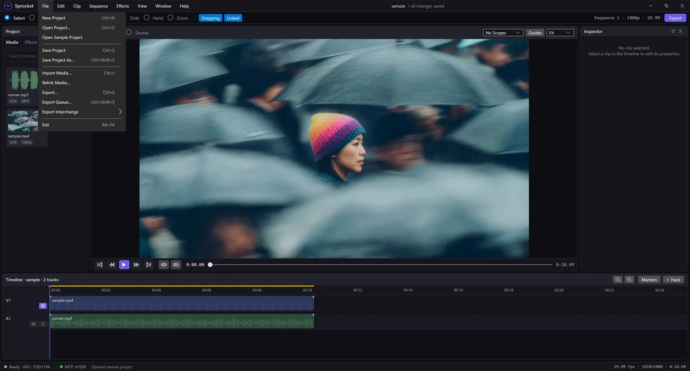The height and width of the screenshot is (371, 690).
Task: Open the Edit menu
Action: point(61,6)
